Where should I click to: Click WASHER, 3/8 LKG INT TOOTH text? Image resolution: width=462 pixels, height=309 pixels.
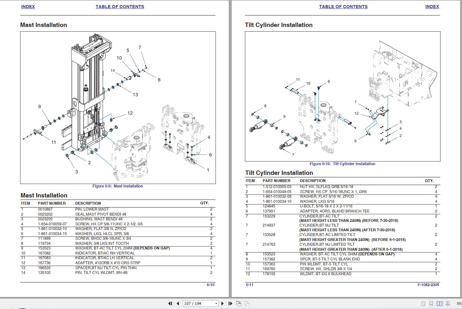[102, 244]
